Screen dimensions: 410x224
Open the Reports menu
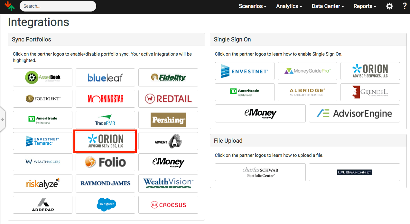pyautogui.click(x=364, y=6)
